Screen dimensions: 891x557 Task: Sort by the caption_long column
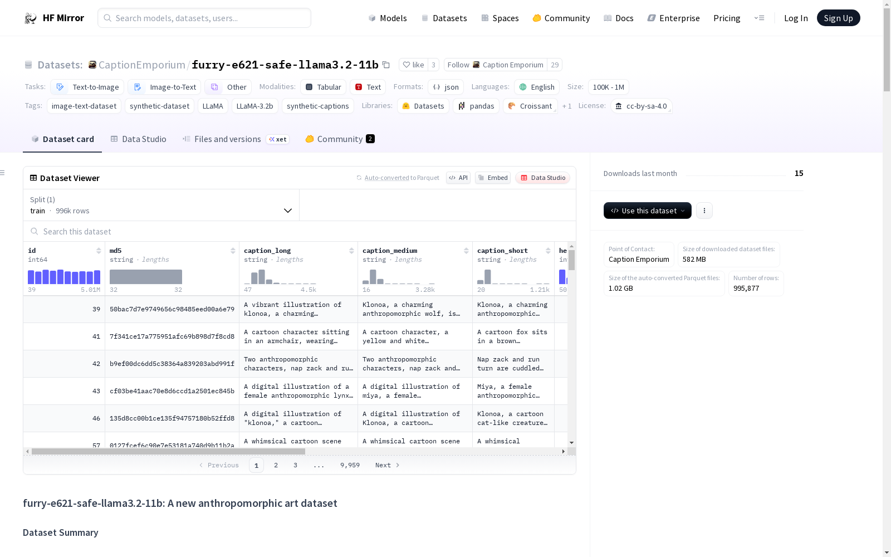[x=351, y=251]
